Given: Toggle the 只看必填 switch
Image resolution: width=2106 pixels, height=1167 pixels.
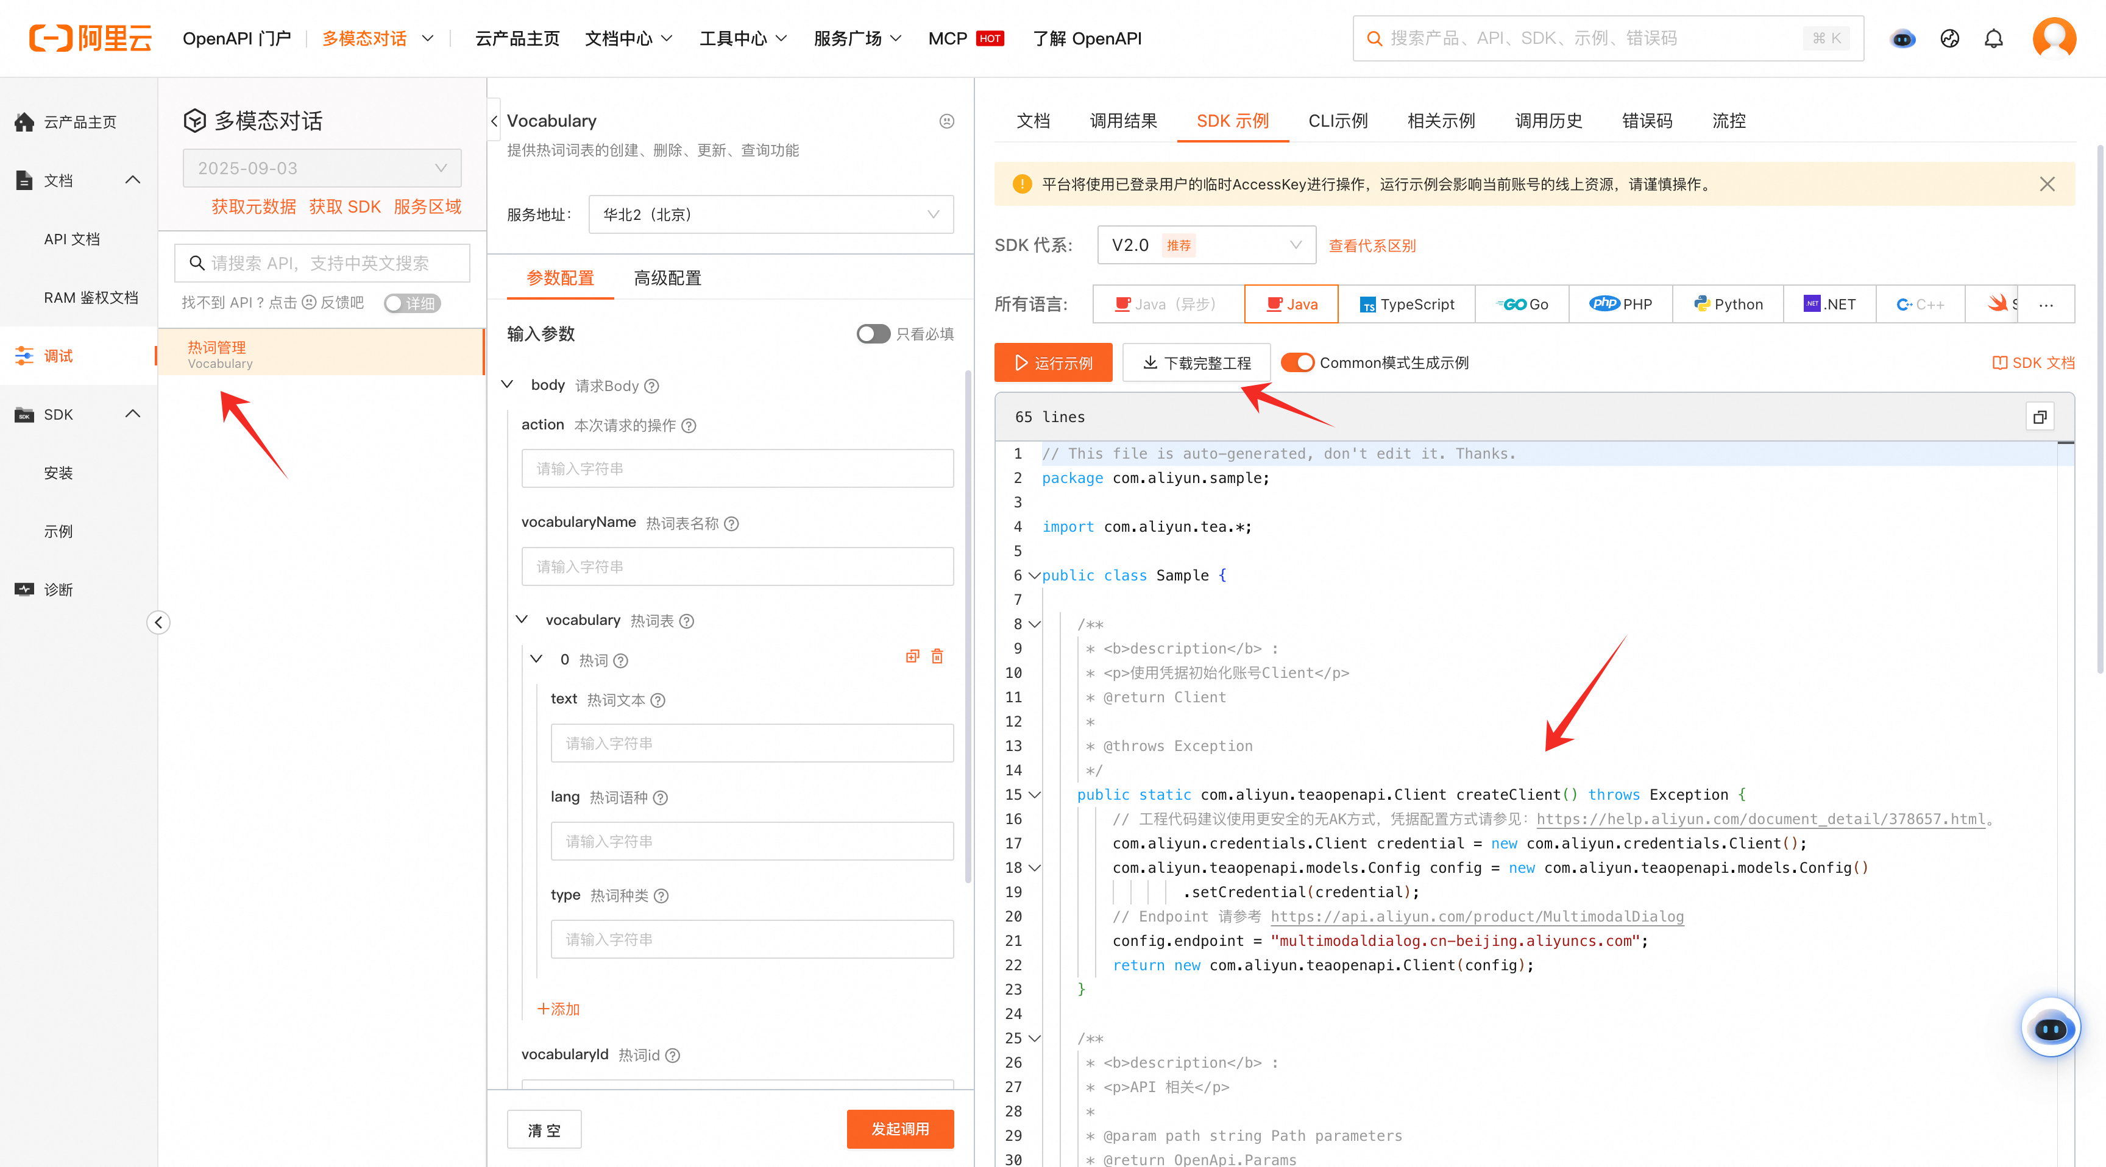Looking at the screenshot, I should [x=873, y=334].
